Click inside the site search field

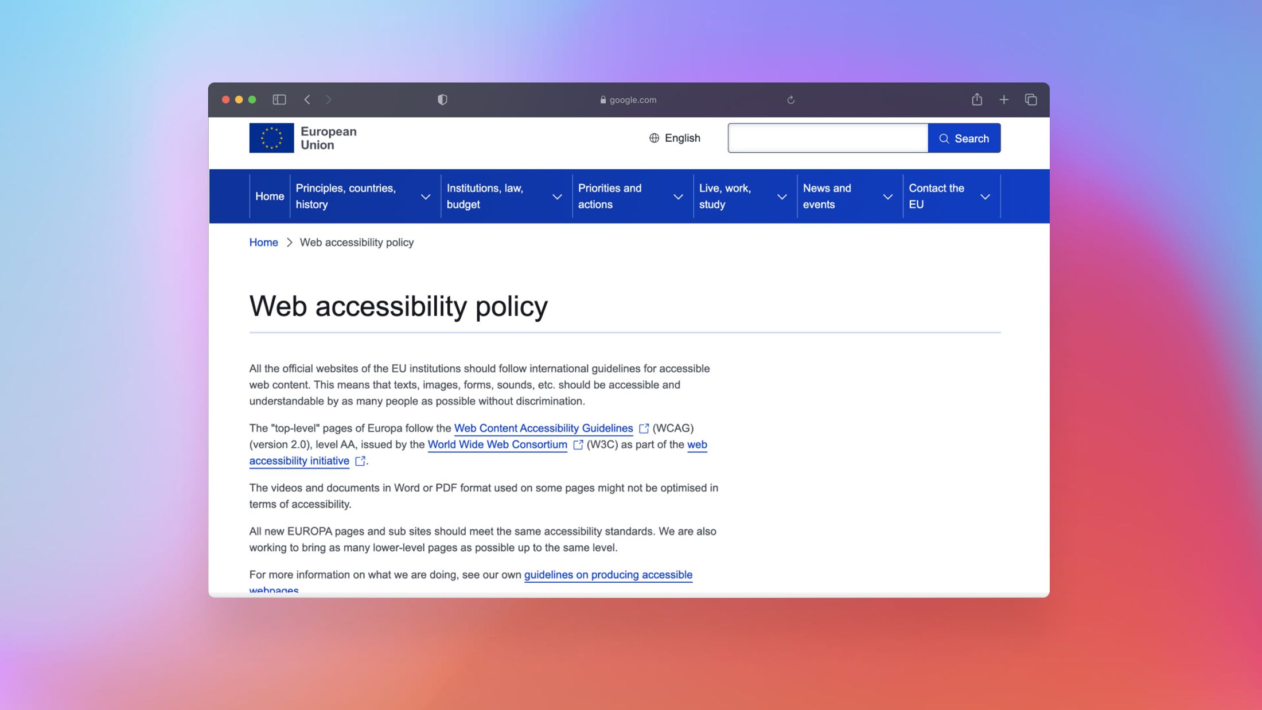pyautogui.click(x=826, y=138)
